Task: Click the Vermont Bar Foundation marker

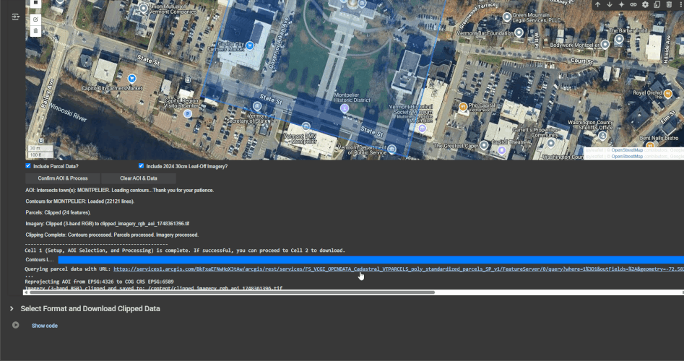Action: pos(519,32)
